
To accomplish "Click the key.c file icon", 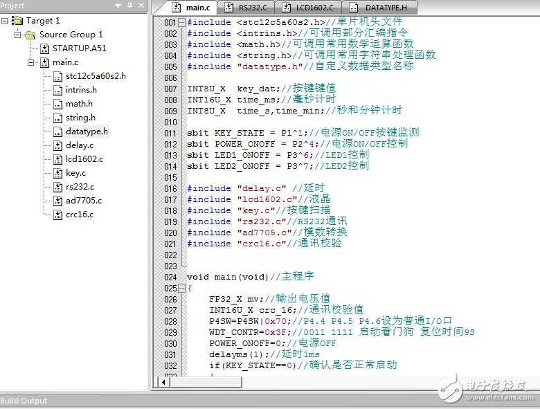I will point(57,173).
